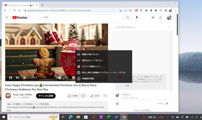202x120 pixels.
Task: Open more actions menu beside 共有
Action: point(105,96)
